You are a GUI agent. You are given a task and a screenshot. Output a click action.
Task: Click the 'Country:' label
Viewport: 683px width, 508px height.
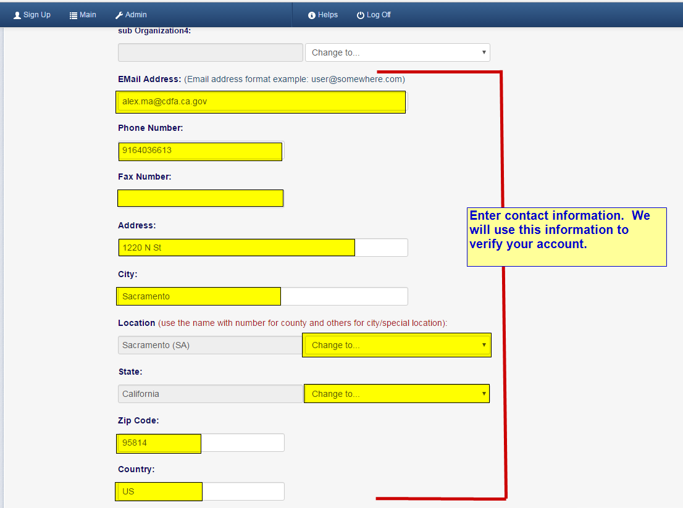[136, 469]
